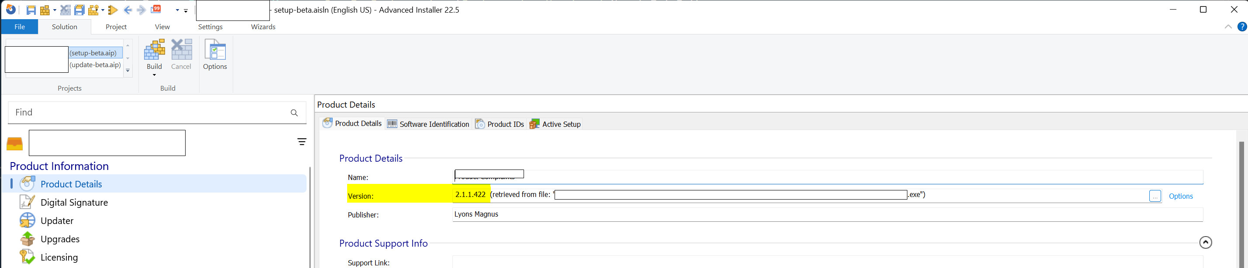Click the search magnifier in Find box
This screenshot has height=268, width=1248.
293,113
